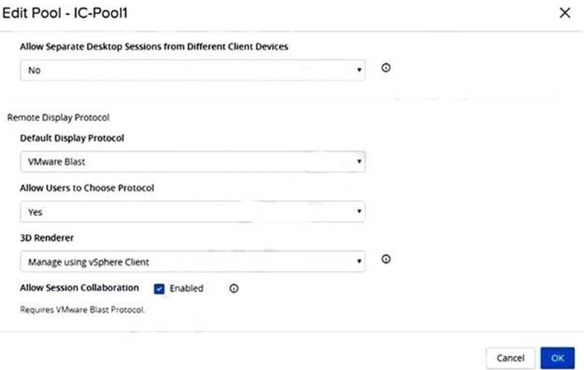
Task: Click the Enabled label beside the checkbox
Action: [186, 288]
